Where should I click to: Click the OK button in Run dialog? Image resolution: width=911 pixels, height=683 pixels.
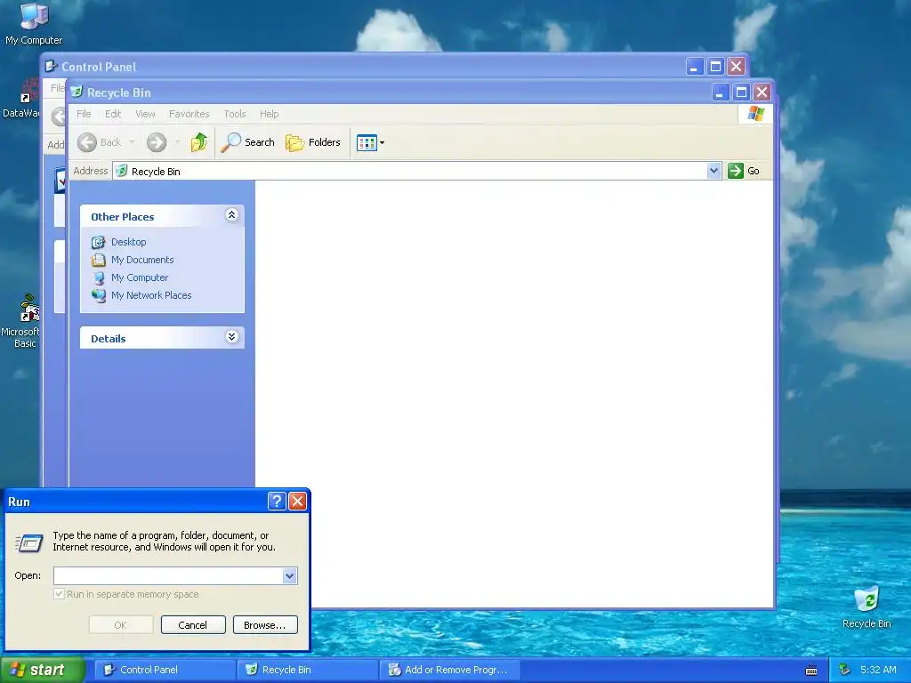click(x=121, y=625)
